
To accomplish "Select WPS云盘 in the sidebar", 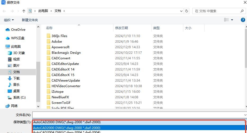I will pos(15,38).
